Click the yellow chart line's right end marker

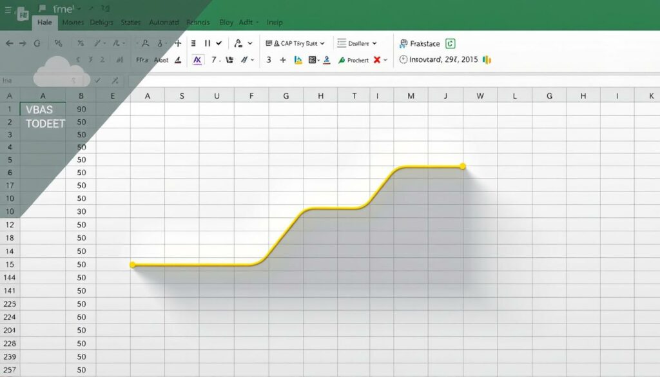pos(463,166)
